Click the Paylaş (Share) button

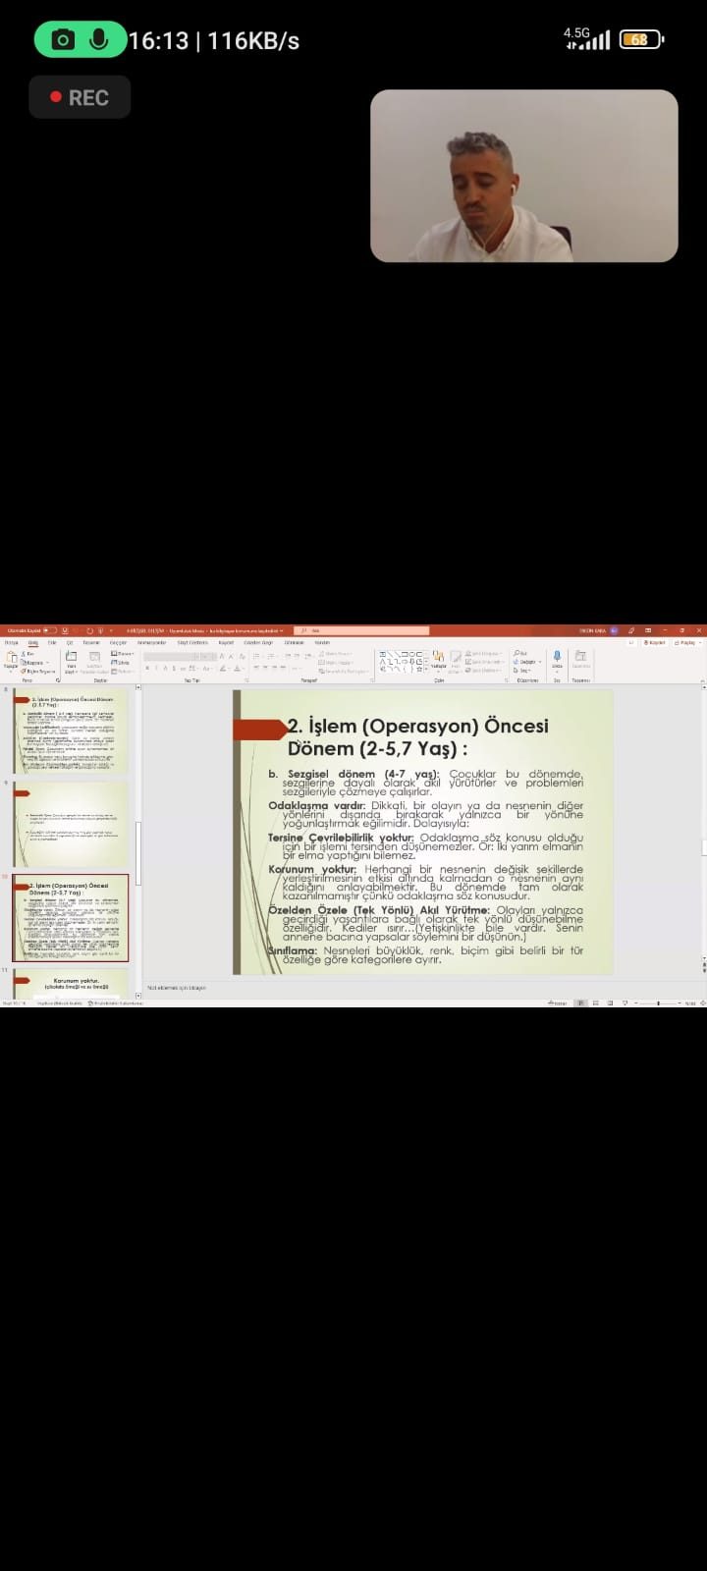tap(687, 642)
